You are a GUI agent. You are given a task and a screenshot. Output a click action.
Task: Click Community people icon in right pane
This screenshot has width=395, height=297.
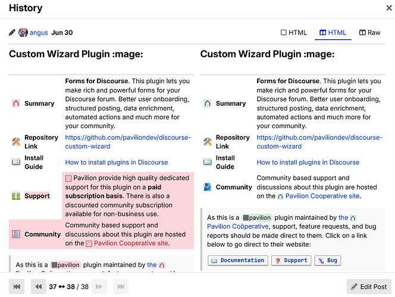point(208,187)
